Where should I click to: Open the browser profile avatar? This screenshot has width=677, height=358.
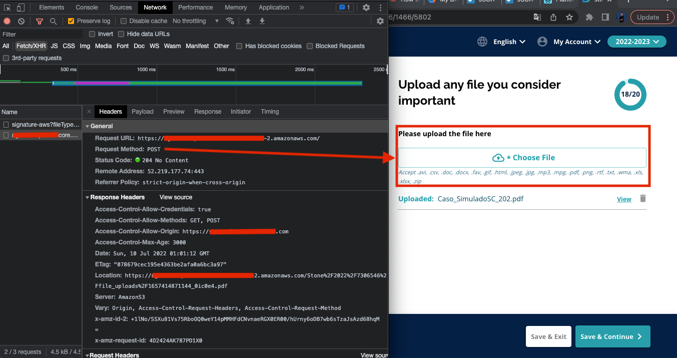point(621,17)
